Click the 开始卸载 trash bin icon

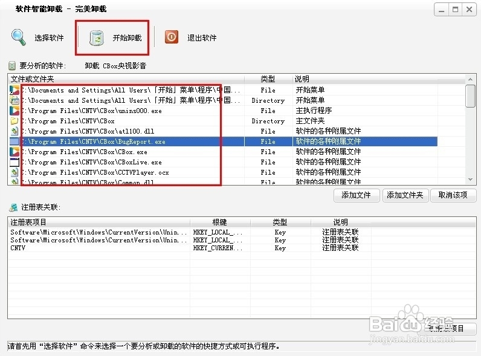tap(96, 38)
